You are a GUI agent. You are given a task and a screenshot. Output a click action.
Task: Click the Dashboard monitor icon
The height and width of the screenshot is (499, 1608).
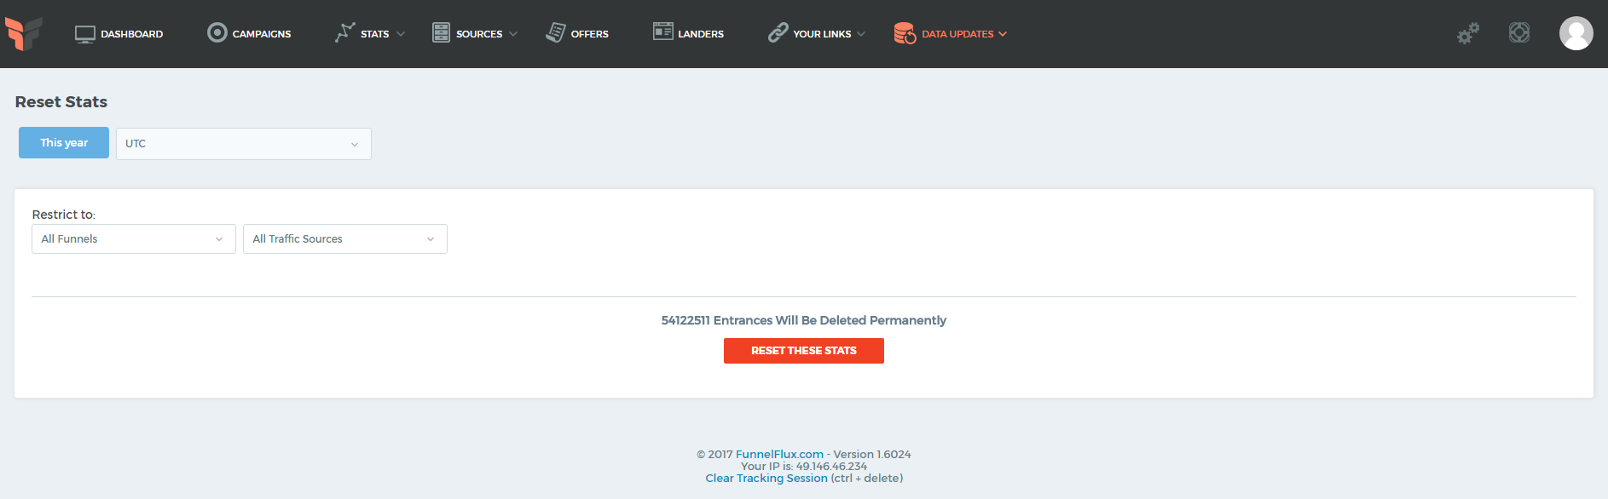(85, 34)
